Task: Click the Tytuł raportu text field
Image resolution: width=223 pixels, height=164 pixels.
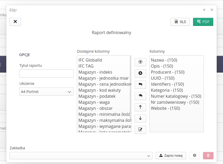Action: tap(46, 73)
